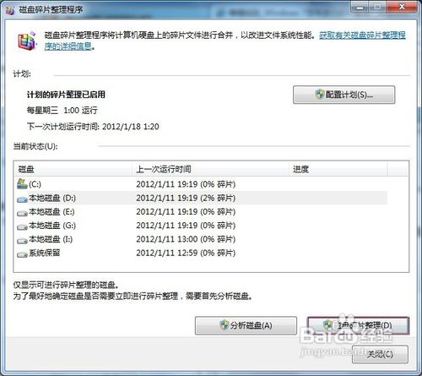Click the large defragmenter icon beside the description

(x=27, y=41)
